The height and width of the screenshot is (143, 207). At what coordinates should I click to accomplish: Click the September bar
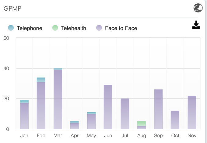point(158,110)
